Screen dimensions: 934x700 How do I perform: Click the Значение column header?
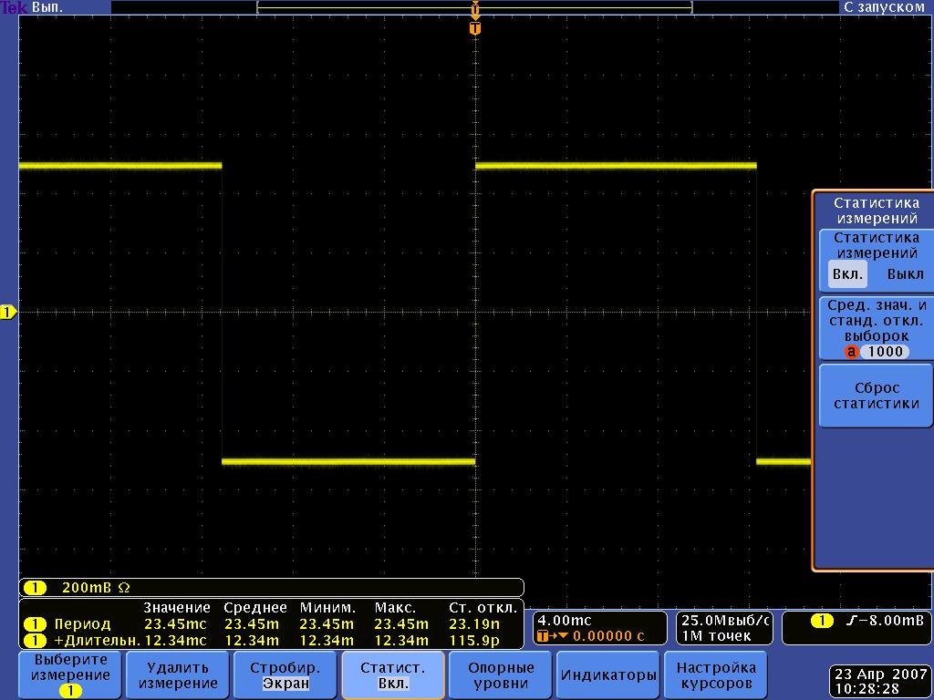(x=177, y=608)
